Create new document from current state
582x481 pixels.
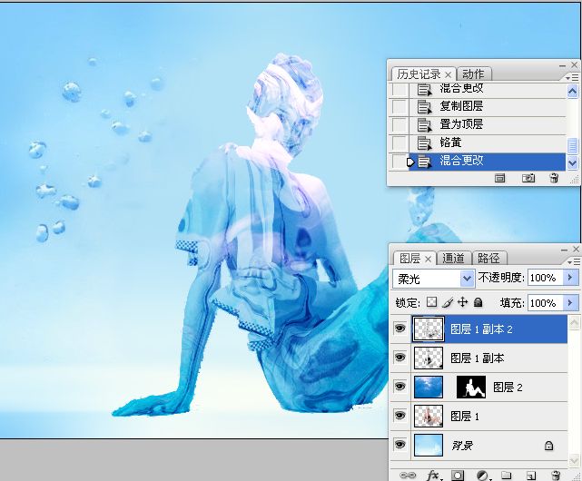[x=499, y=179]
